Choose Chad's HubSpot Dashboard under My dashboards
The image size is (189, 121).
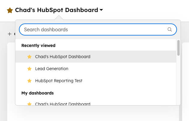point(62,104)
